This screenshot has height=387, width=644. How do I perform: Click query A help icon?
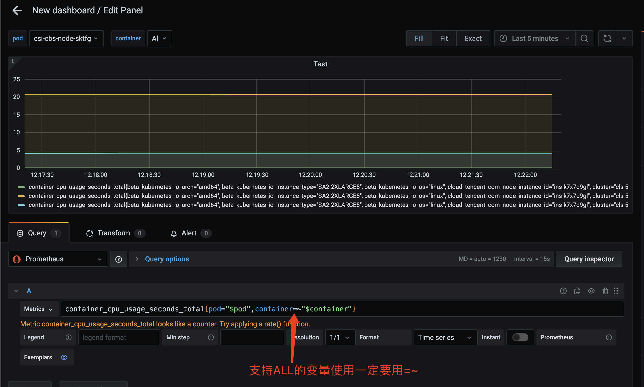pyautogui.click(x=563, y=291)
